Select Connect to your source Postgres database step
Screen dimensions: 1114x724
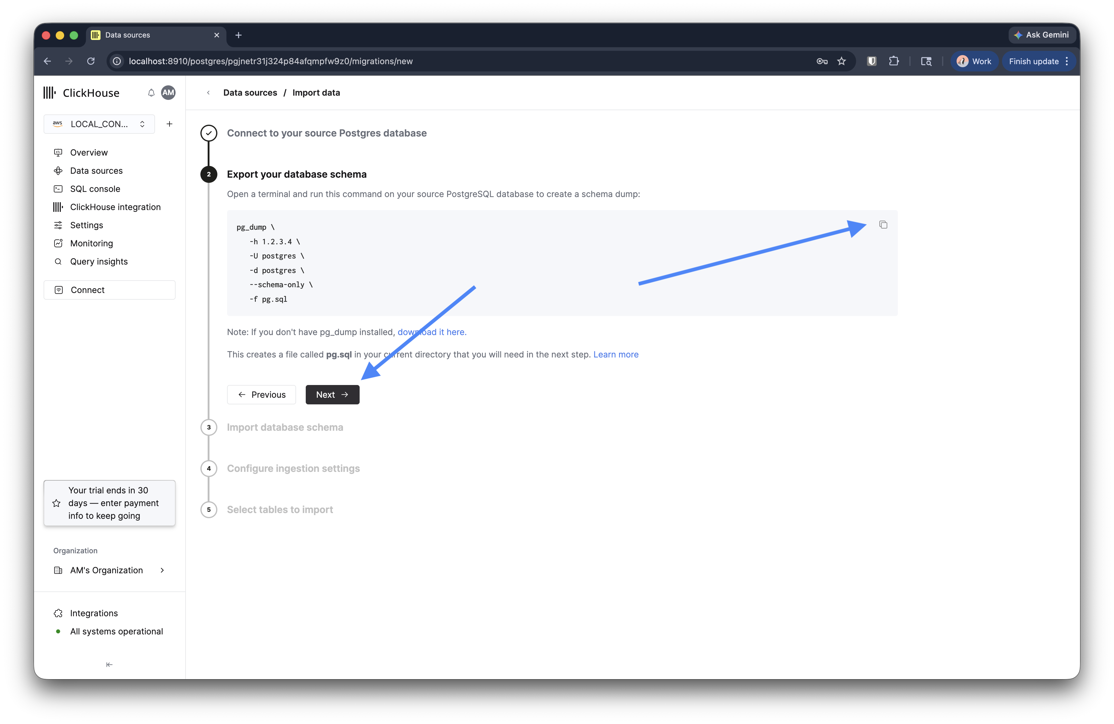tap(327, 133)
